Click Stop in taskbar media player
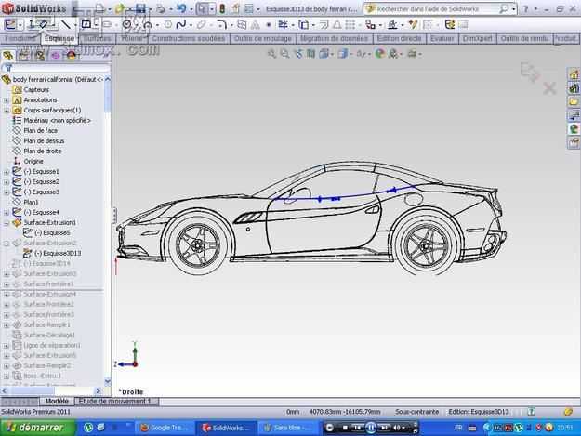Image resolution: width=581 pixels, height=436 pixels. 345,428
